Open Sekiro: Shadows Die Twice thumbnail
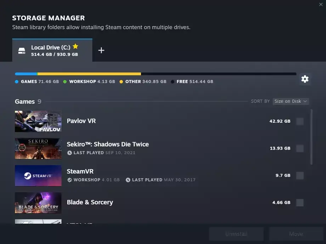The width and height of the screenshot is (326, 244). point(38,149)
